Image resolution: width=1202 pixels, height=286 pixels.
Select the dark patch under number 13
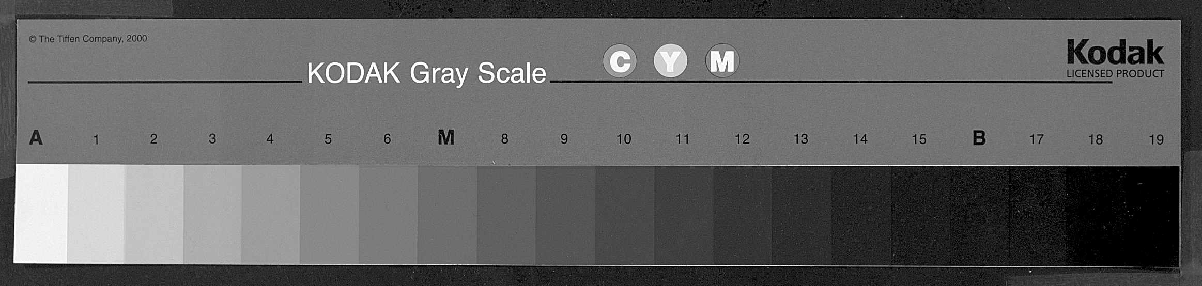click(x=802, y=215)
